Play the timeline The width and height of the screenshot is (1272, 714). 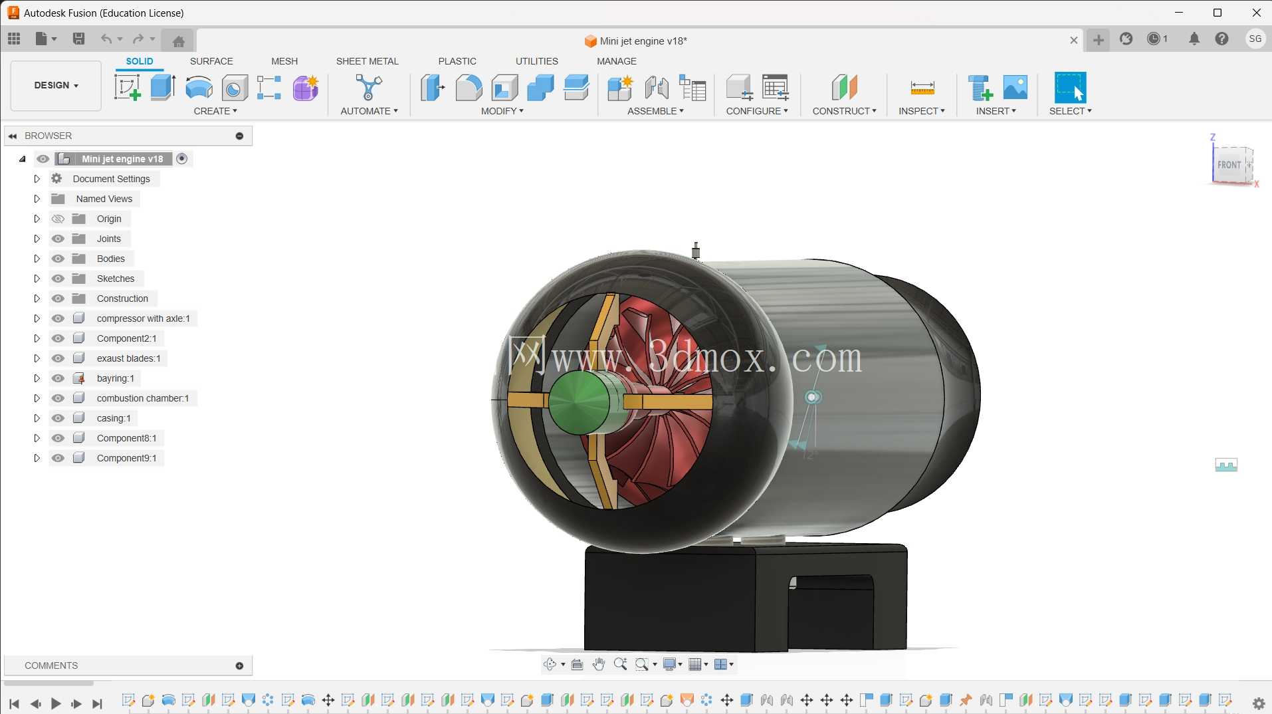(x=56, y=703)
